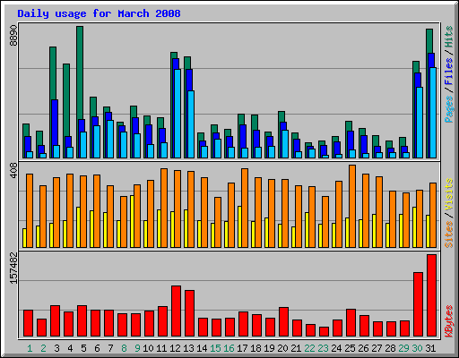
Task: Click the Files legend label
Action: [448, 72]
